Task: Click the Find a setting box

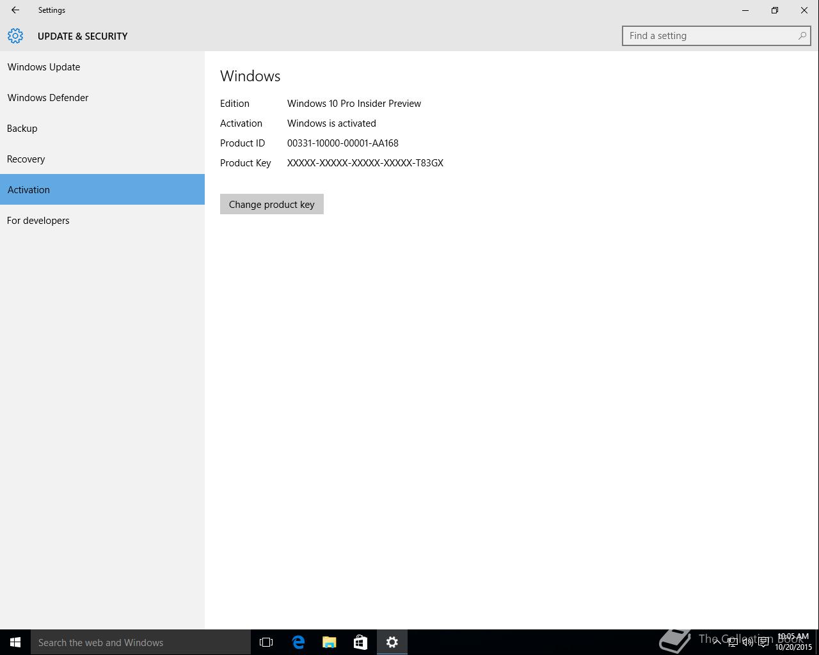Action: click(717, 36)
